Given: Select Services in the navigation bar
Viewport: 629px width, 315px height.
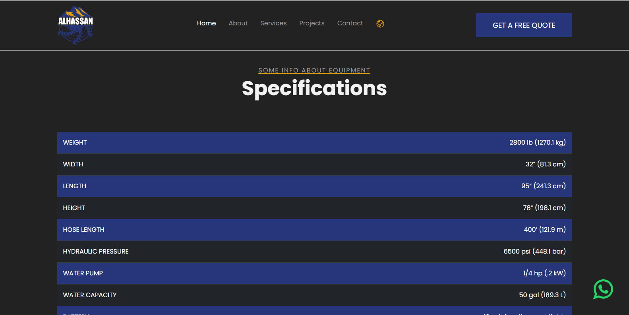Looking at the screenshot, I should 273,23.
